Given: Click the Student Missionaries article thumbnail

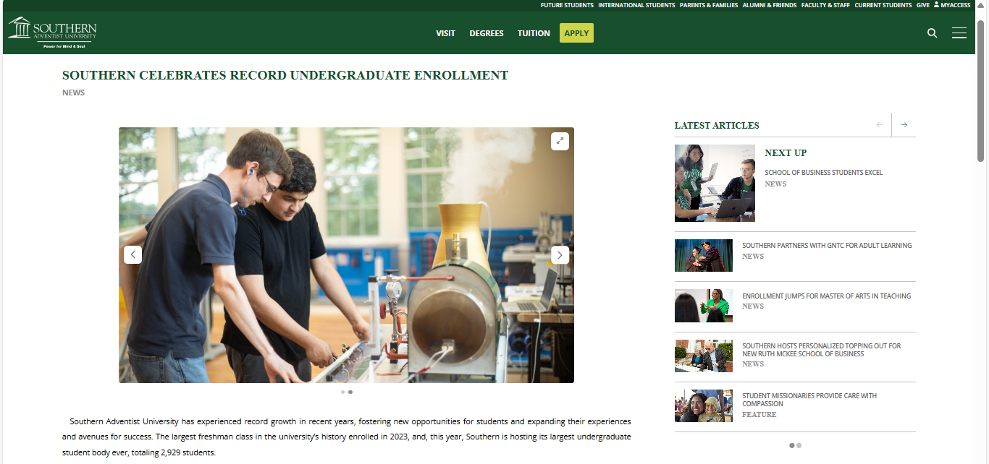Looking at the screenshot, I should point(704,406).
